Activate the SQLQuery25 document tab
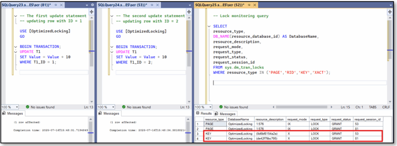 [220, 5]
